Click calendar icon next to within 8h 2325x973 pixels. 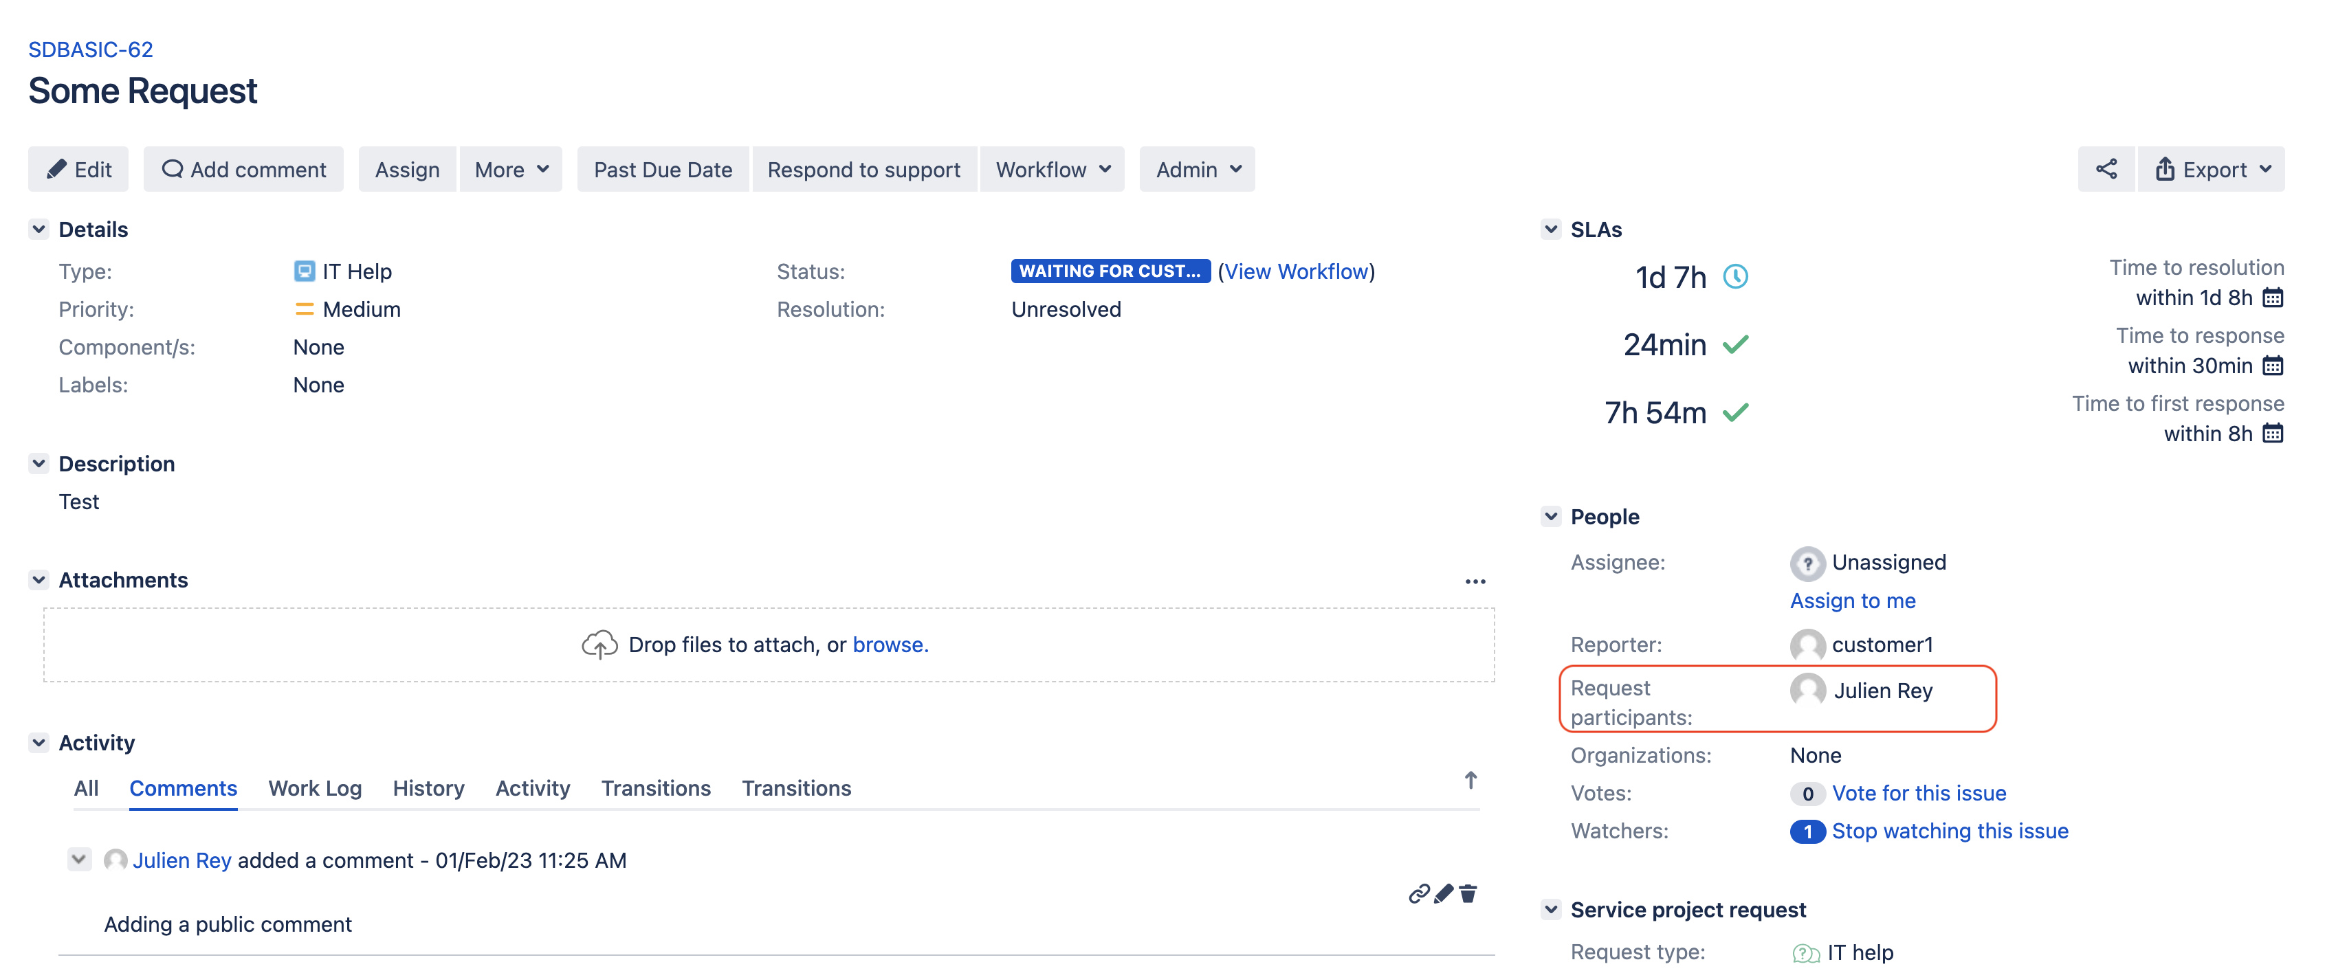pyautogui.click(x=2273, y=434)
